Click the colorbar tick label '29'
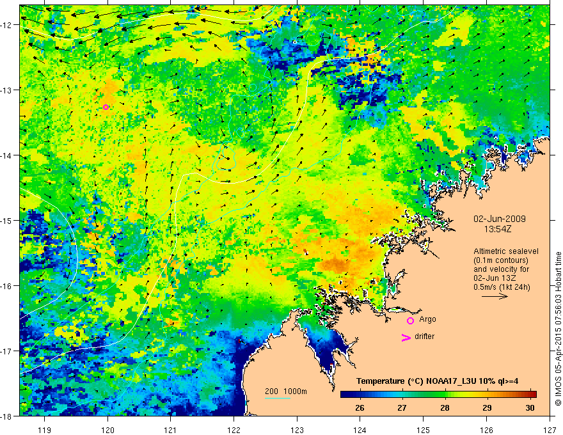Screen dimensions: 563x435 487,407
